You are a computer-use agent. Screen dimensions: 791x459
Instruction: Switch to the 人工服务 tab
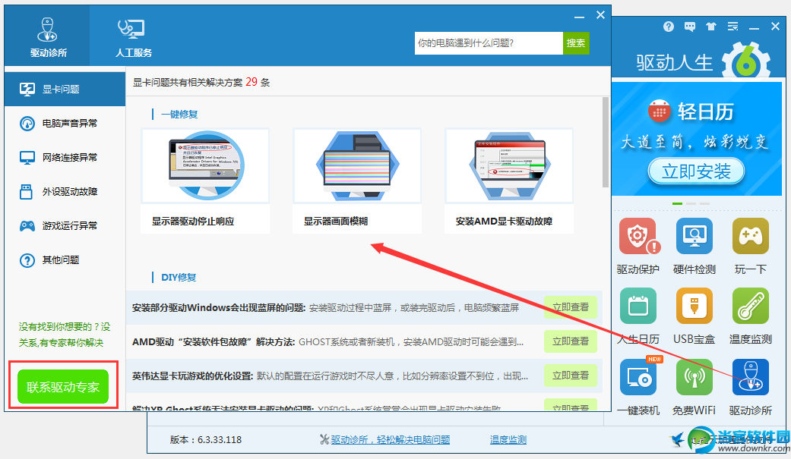[133, 36]
